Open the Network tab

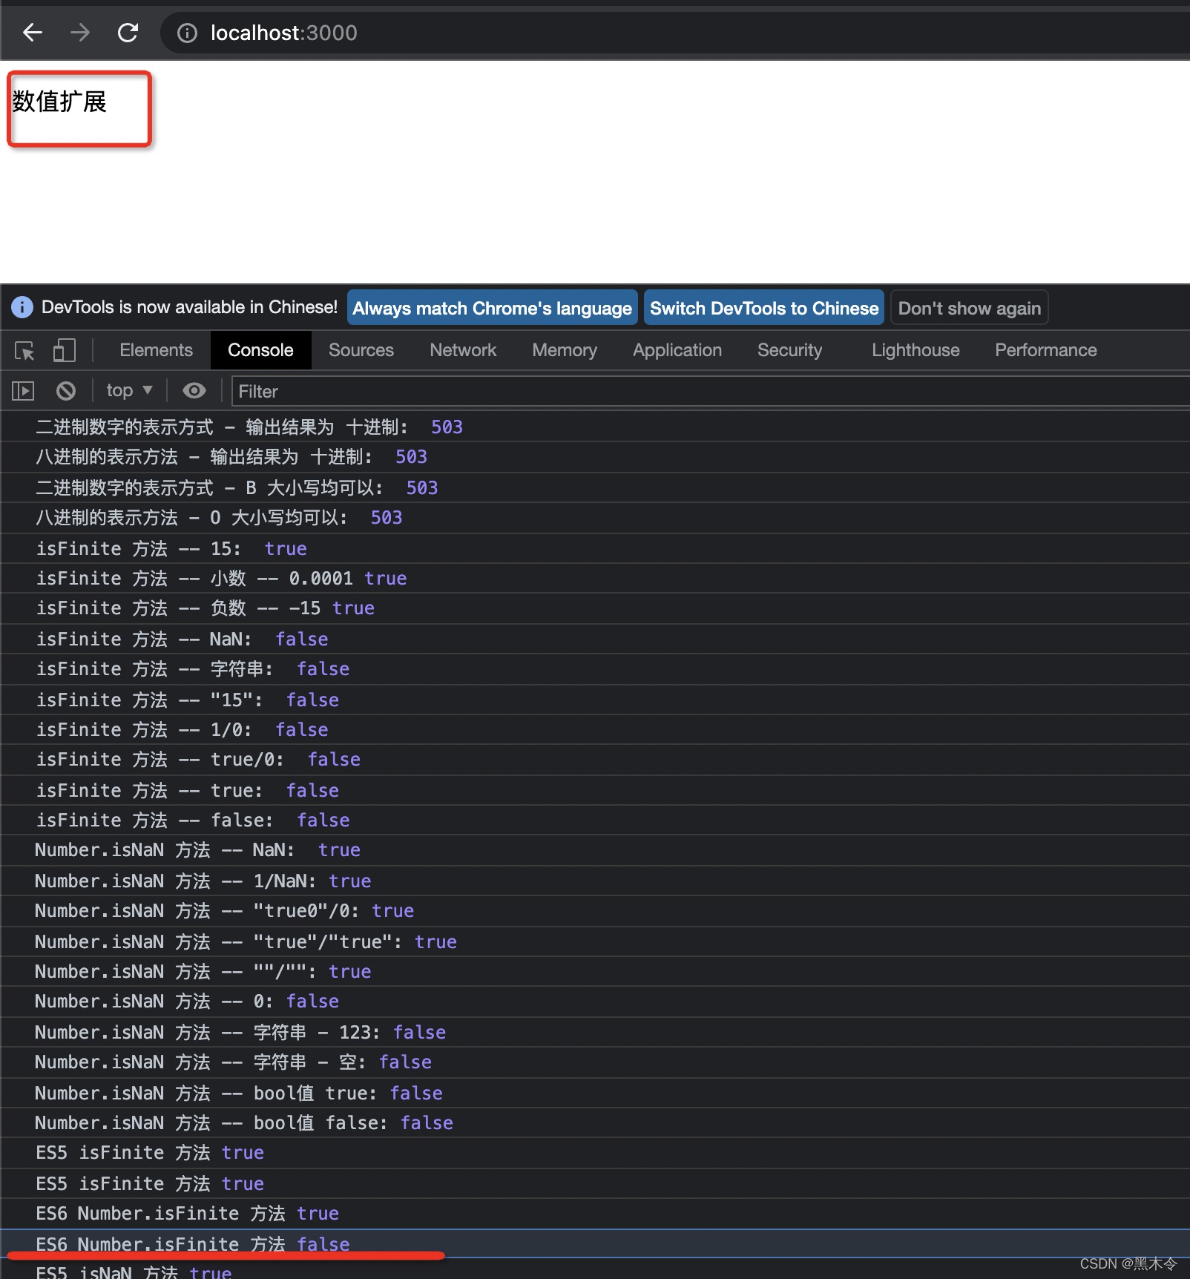(x=463, y=350)
